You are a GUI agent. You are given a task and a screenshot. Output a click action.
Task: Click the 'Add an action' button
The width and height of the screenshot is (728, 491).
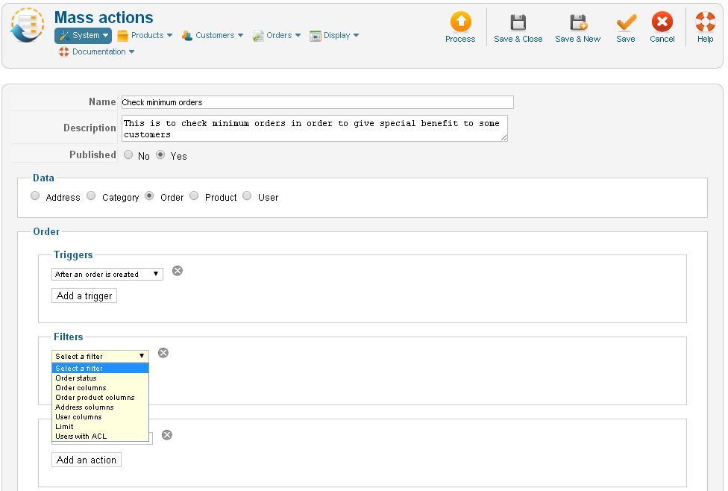click(x=87, y=460)
